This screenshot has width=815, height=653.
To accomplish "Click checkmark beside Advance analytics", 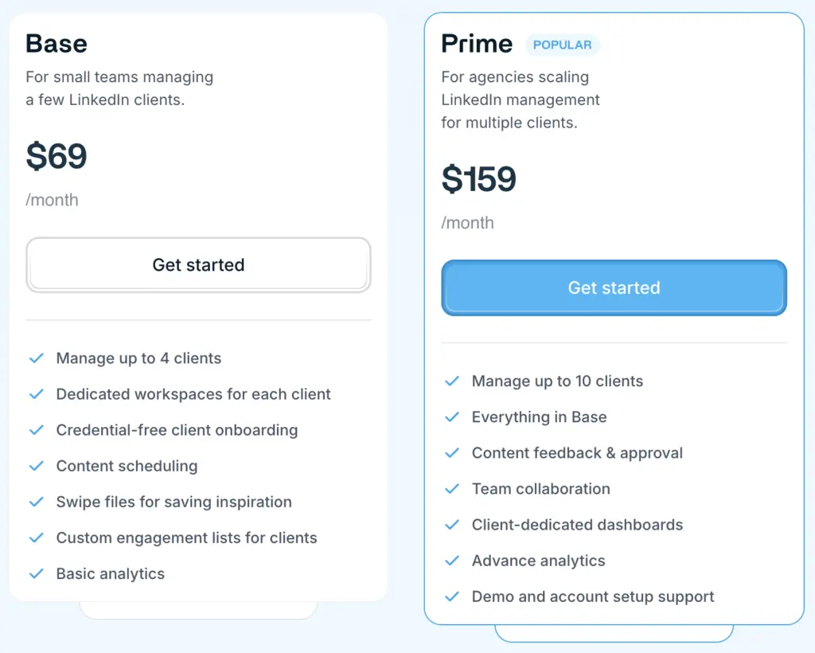I will (x=452, y=561).
